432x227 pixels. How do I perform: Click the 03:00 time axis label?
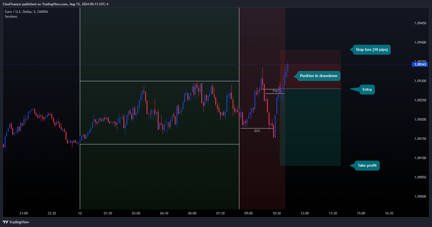(136, 213)
